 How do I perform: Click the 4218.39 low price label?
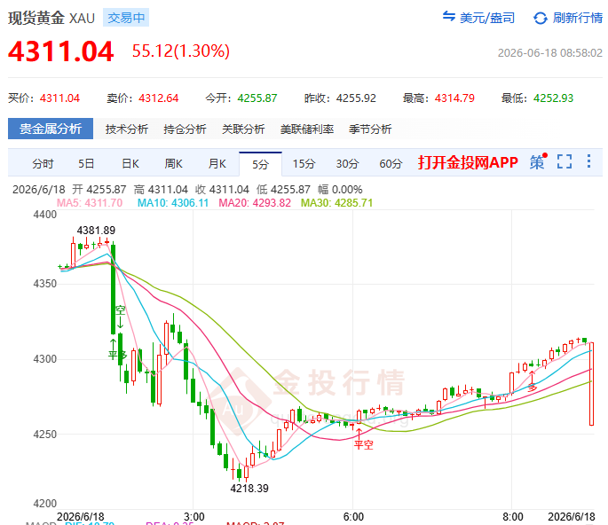pos(249,488)
